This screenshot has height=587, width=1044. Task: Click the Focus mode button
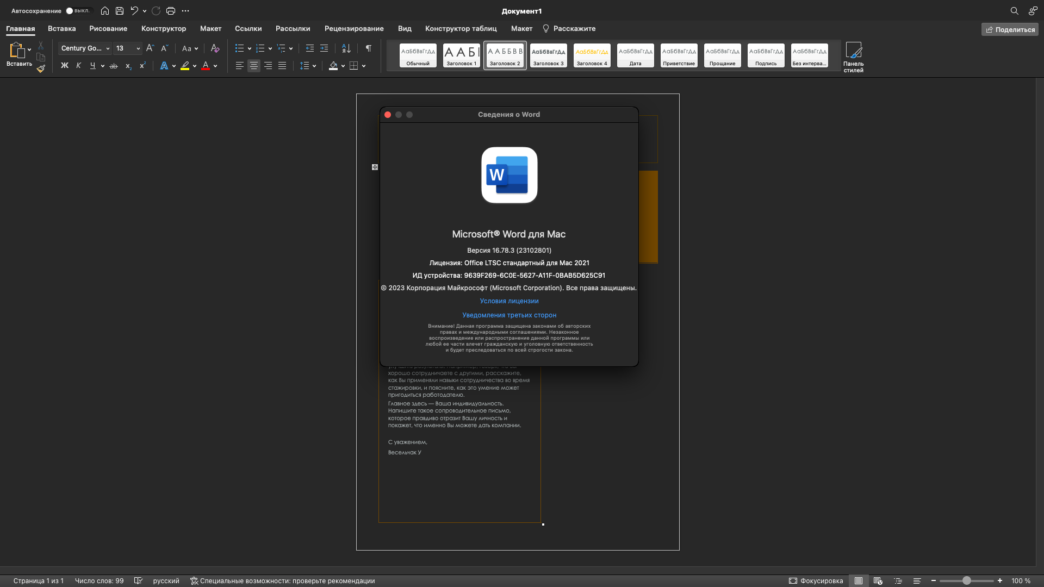(x=816, y=580)
